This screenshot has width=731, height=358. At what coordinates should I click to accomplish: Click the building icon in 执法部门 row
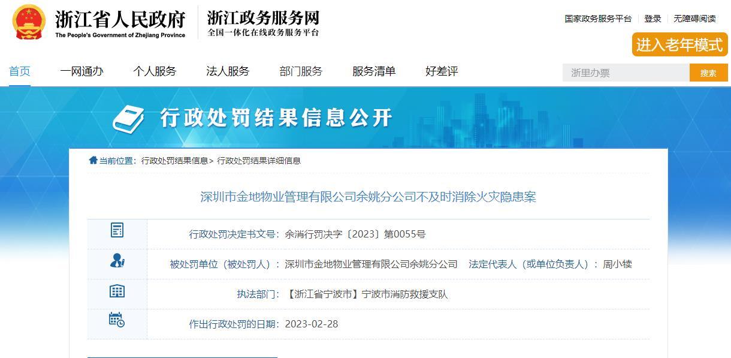pyautogui.click(x=117, y=291)
